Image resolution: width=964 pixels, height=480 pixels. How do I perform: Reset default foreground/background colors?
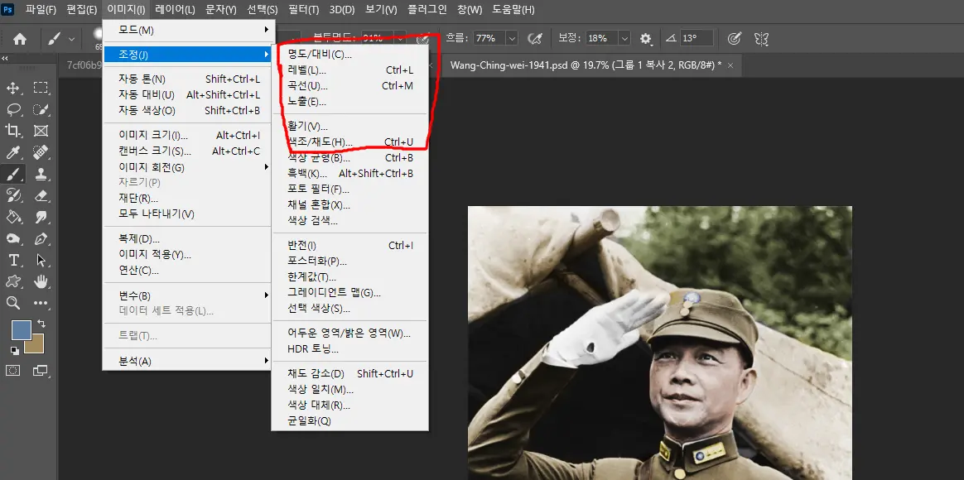14,350
